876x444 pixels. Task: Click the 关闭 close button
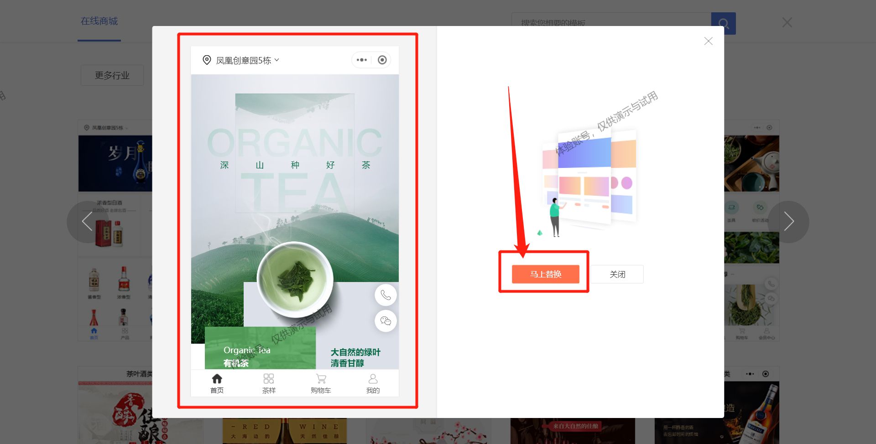point(617,274)
